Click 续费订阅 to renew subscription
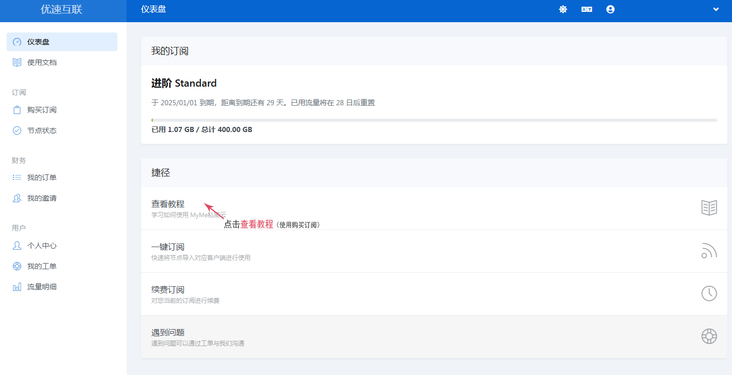732x375 pixels. pyautogui.click(x=168, y=289)
